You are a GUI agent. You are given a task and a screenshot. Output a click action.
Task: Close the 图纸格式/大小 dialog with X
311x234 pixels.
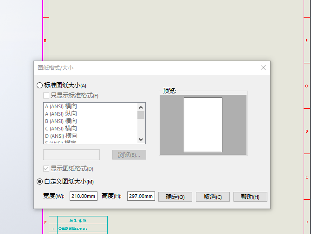click(263, 68)
